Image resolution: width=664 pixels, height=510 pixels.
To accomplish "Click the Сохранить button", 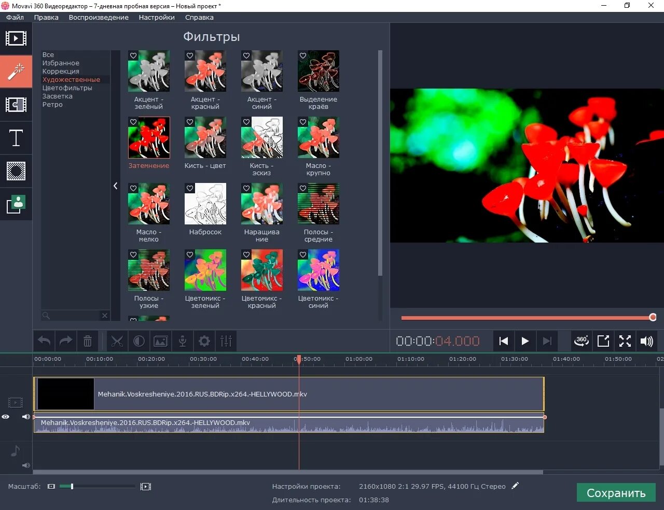I will pyautogui.click(x=616, y=493).
